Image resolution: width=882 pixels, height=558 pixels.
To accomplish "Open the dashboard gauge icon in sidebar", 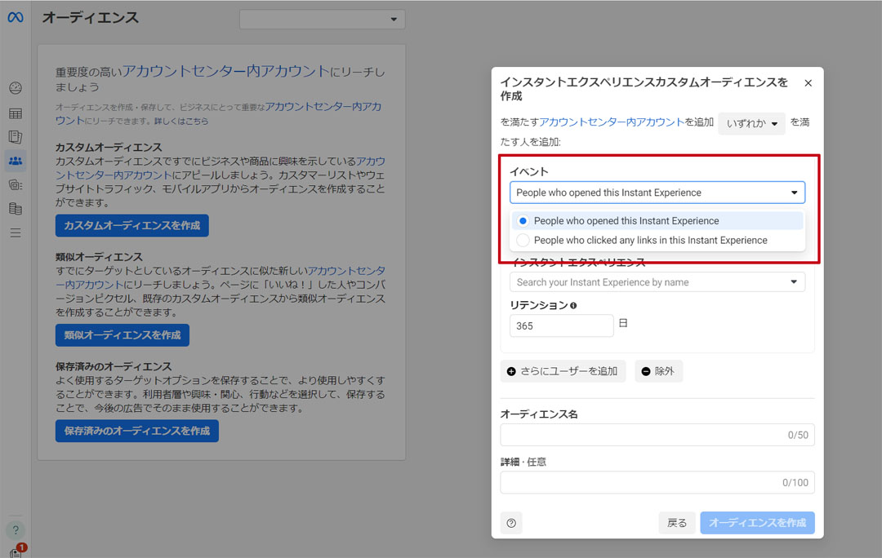I will click(16, 88).
